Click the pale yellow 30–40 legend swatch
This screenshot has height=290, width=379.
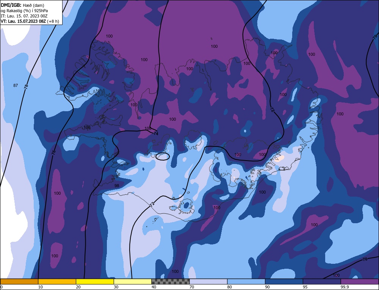coord(133,281)
